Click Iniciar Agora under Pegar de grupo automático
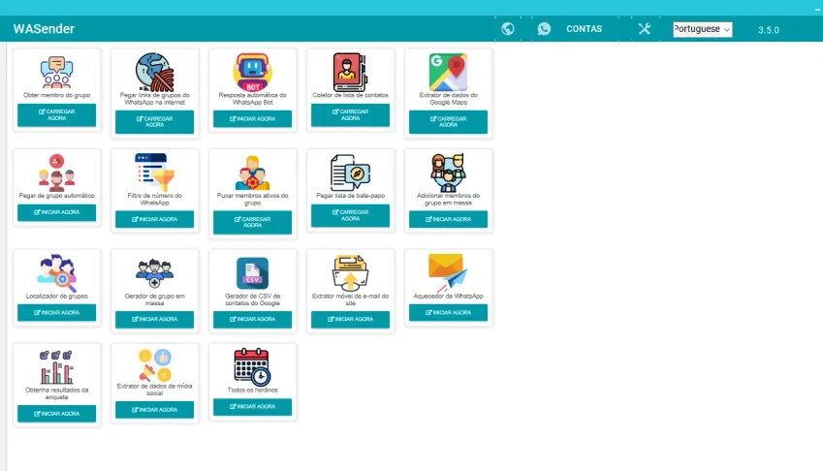 click(56, 212)
